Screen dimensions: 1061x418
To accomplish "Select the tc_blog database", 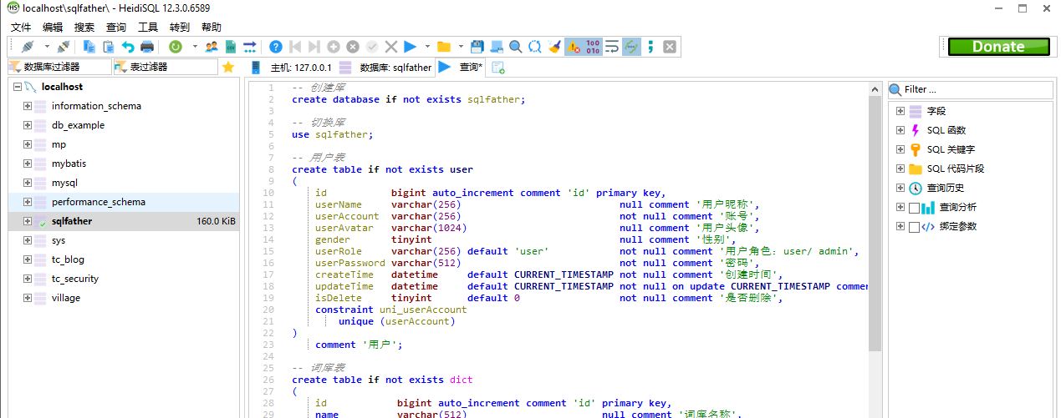I will tap(68, 259).
